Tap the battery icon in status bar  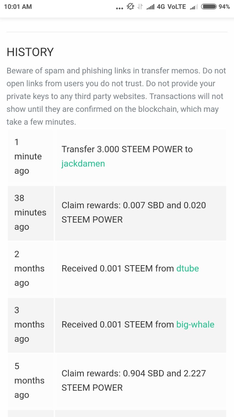(x=209, y=7)
